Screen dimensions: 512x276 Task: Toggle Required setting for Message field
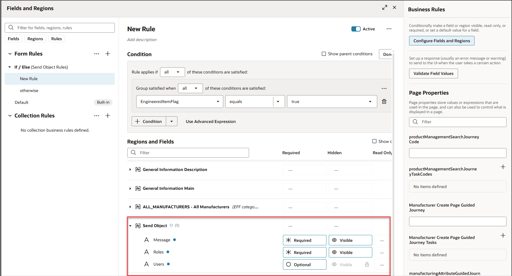pos(305,240)
